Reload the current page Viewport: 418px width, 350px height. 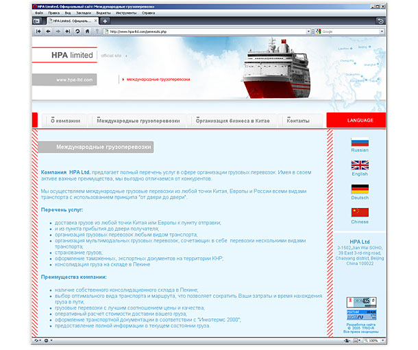(x=77, y=32)
